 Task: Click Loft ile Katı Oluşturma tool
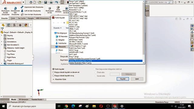[31, 11]
